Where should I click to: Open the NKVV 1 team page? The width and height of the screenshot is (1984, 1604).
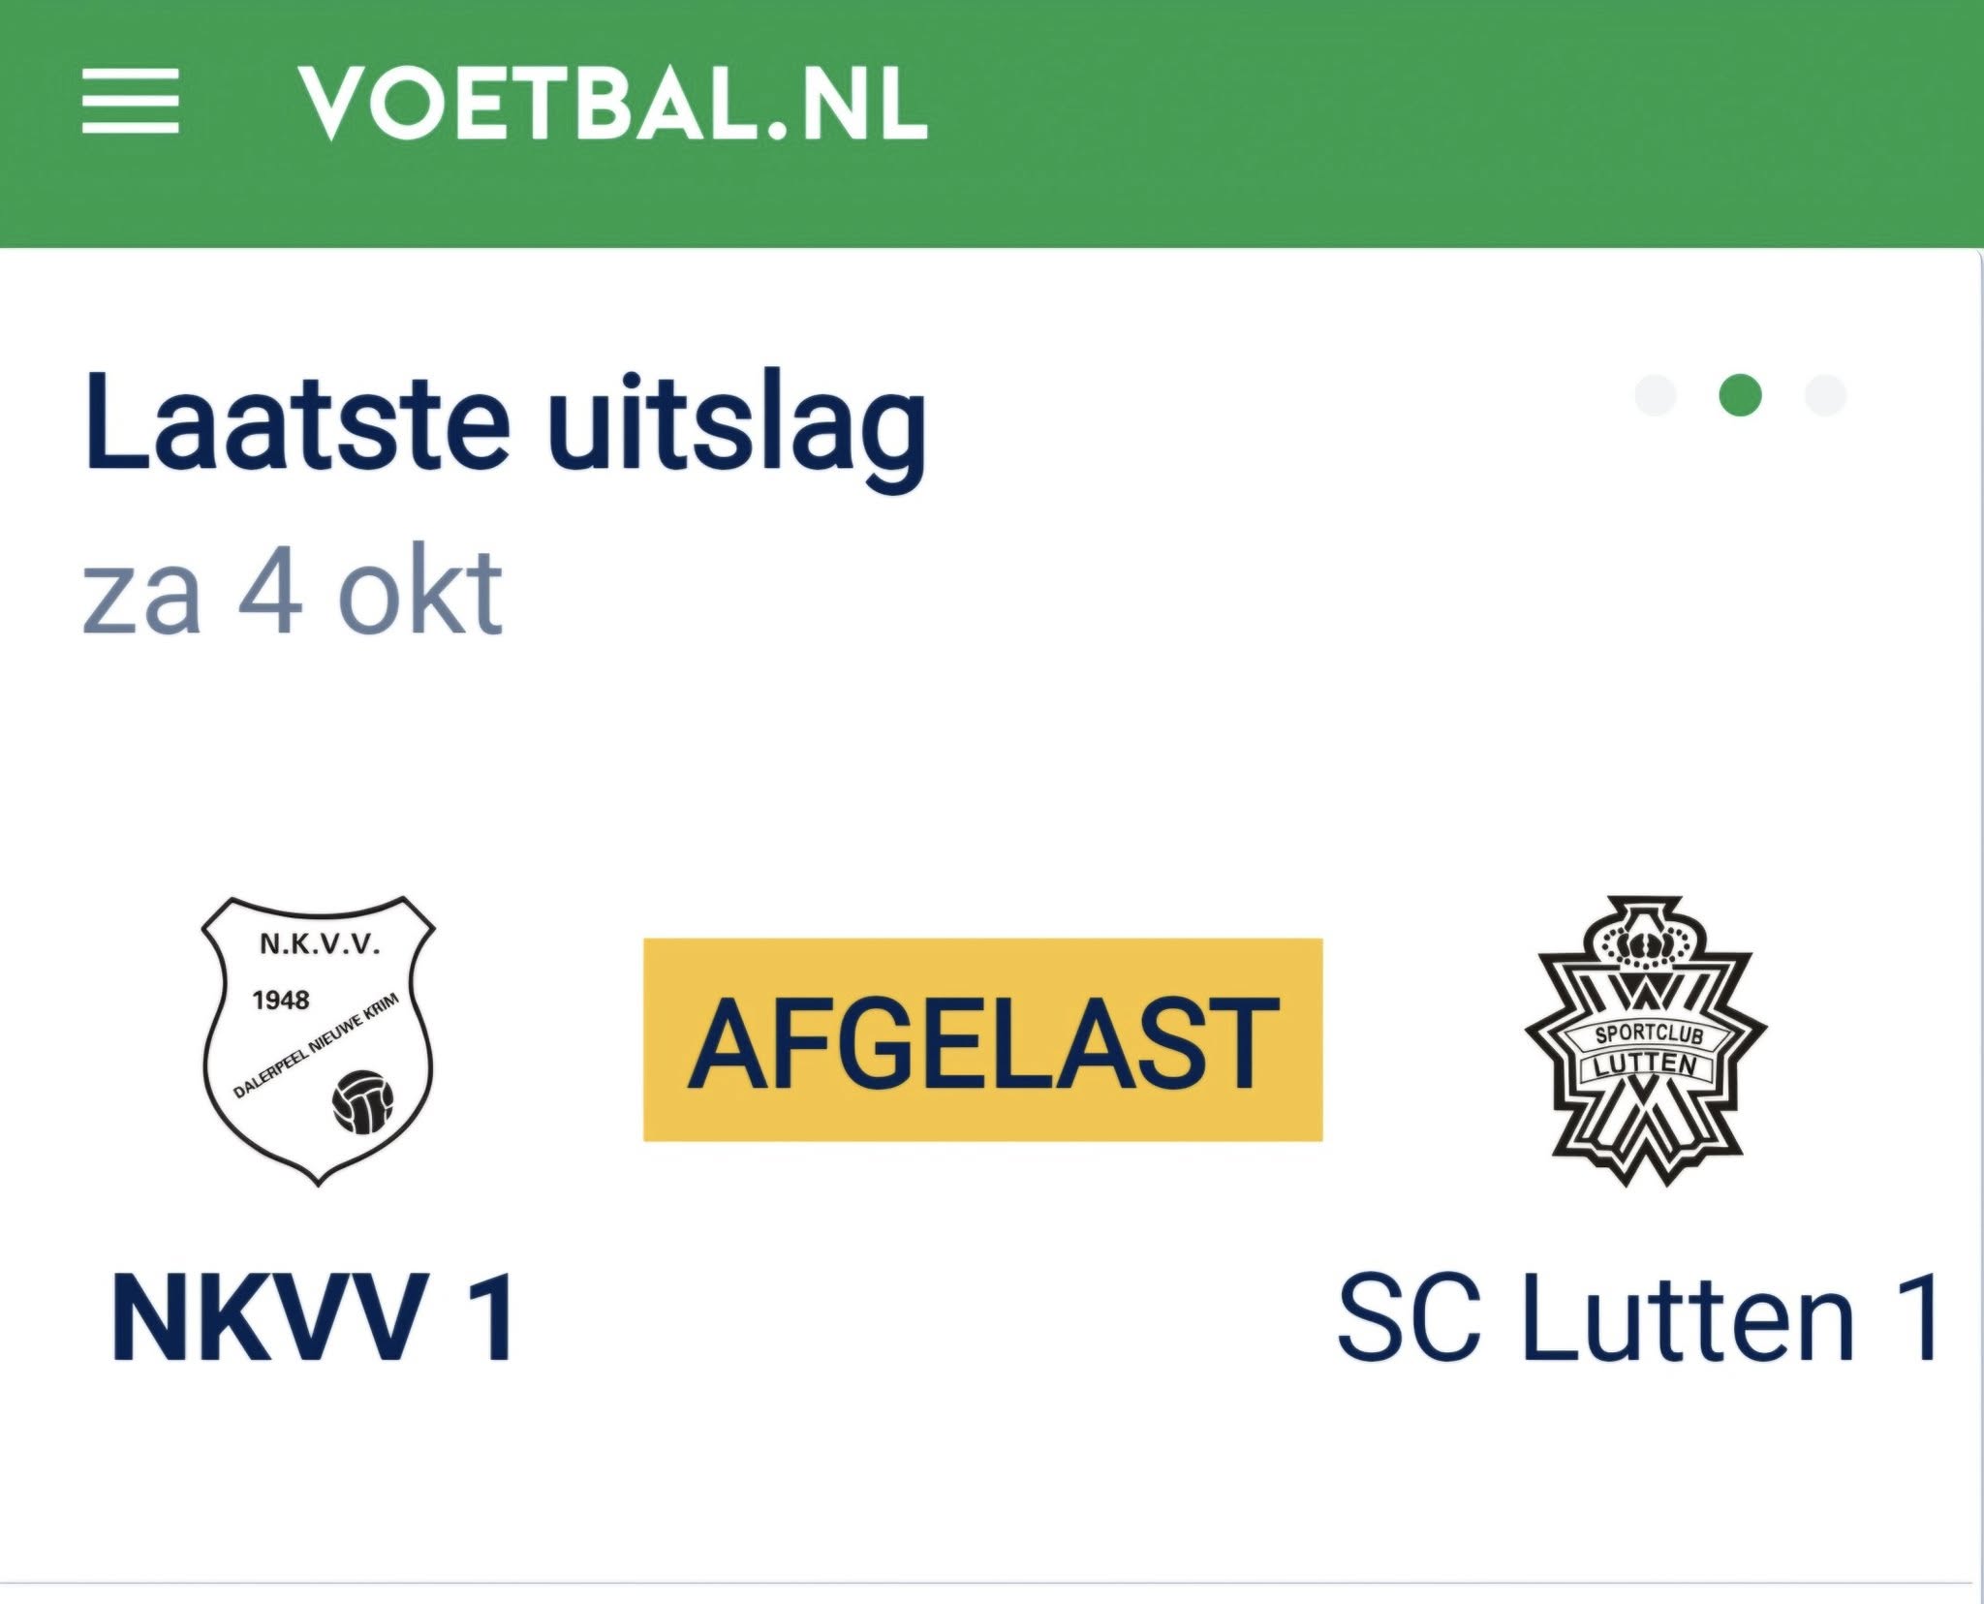(x=314, y=1318)
